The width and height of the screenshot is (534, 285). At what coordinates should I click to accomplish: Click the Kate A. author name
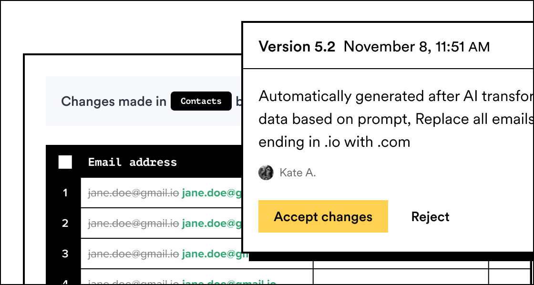298,173
